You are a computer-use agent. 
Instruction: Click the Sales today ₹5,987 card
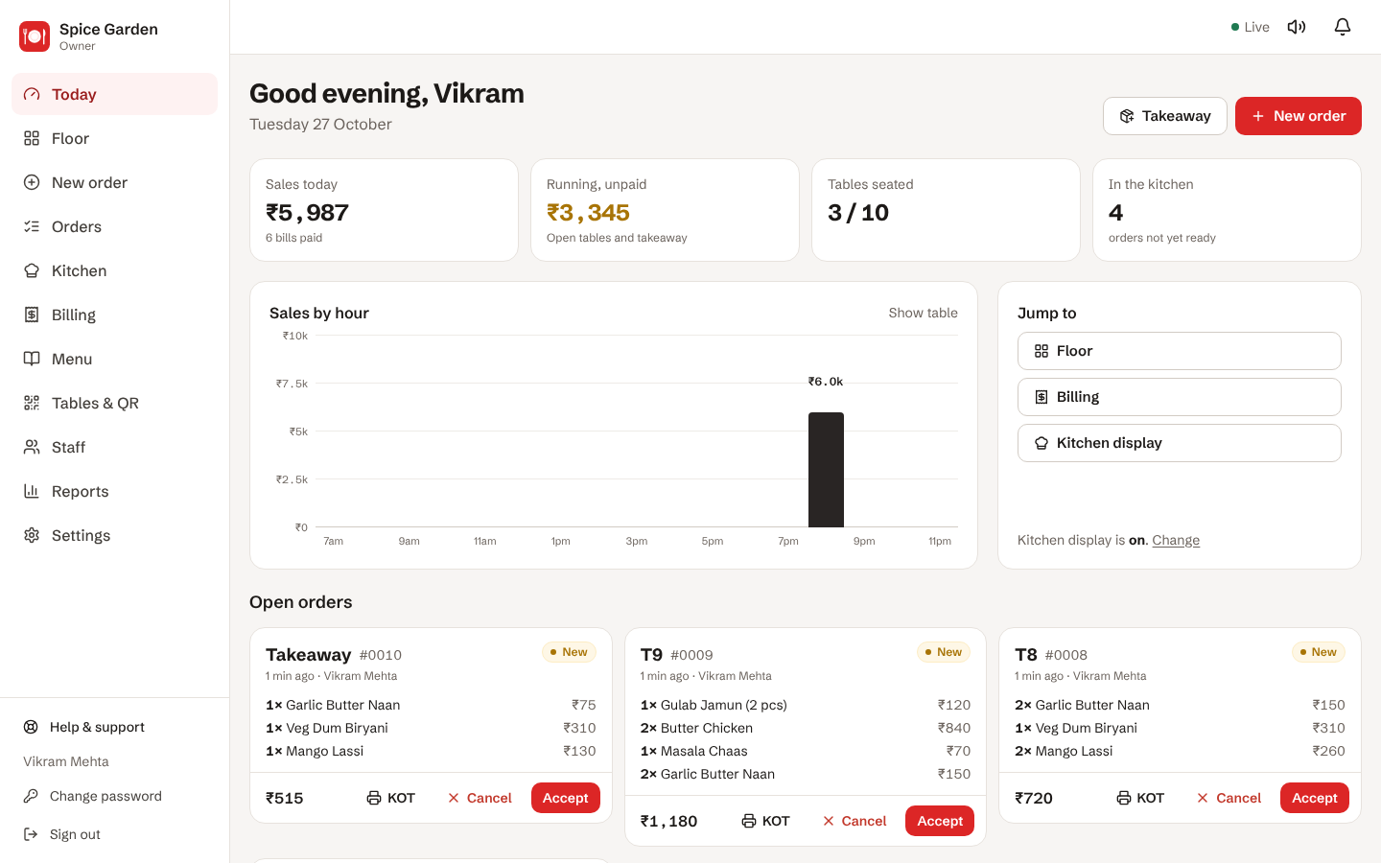[x=384, y=210]
